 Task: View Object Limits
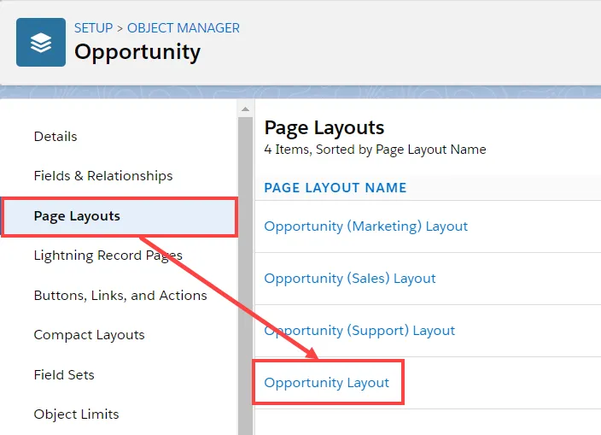76,414
